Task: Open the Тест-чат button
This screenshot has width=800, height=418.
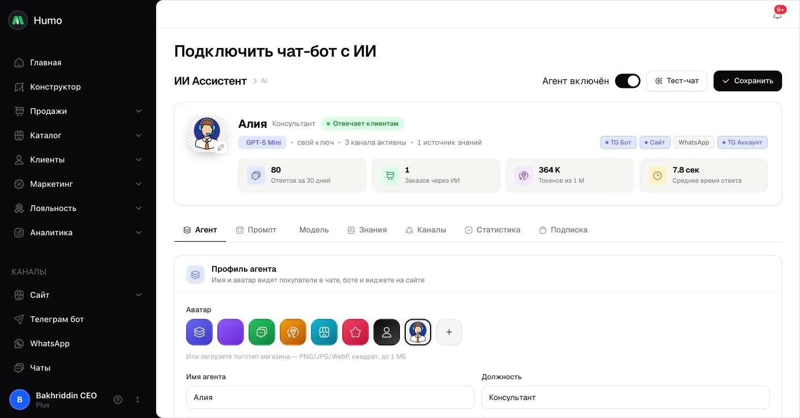Action: (677, 81)
